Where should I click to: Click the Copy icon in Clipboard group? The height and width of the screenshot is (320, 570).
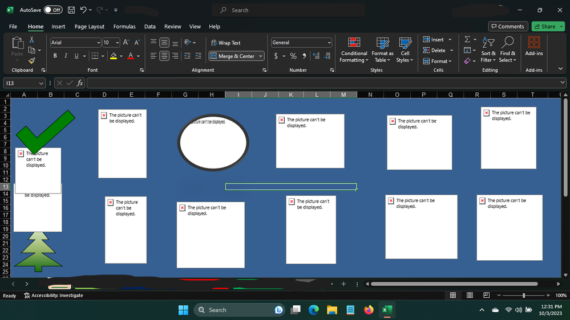31,50
